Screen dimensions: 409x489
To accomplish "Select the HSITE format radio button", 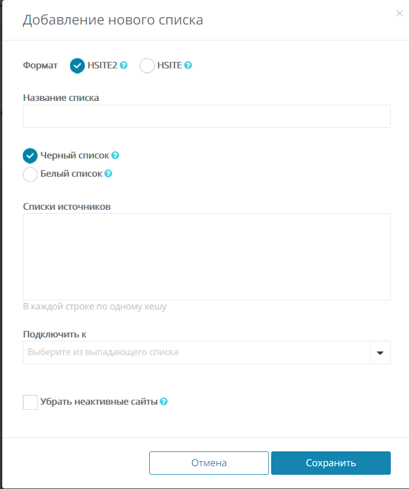I will point(147,66).
